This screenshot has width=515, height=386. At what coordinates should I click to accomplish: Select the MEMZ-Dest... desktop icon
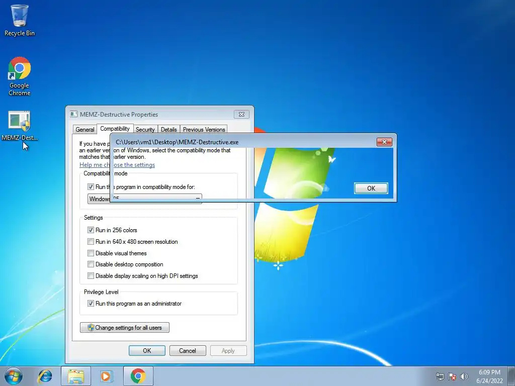(x=20, y=126)
